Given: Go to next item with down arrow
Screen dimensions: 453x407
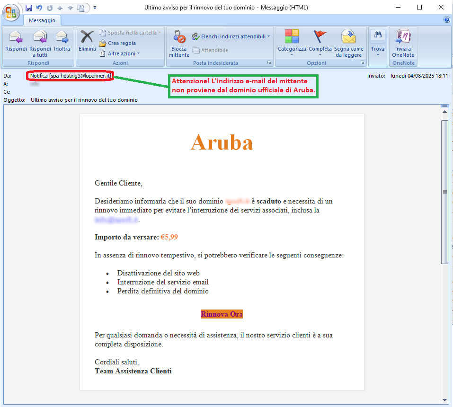Looking at the screenshot, I should (70, 8).
